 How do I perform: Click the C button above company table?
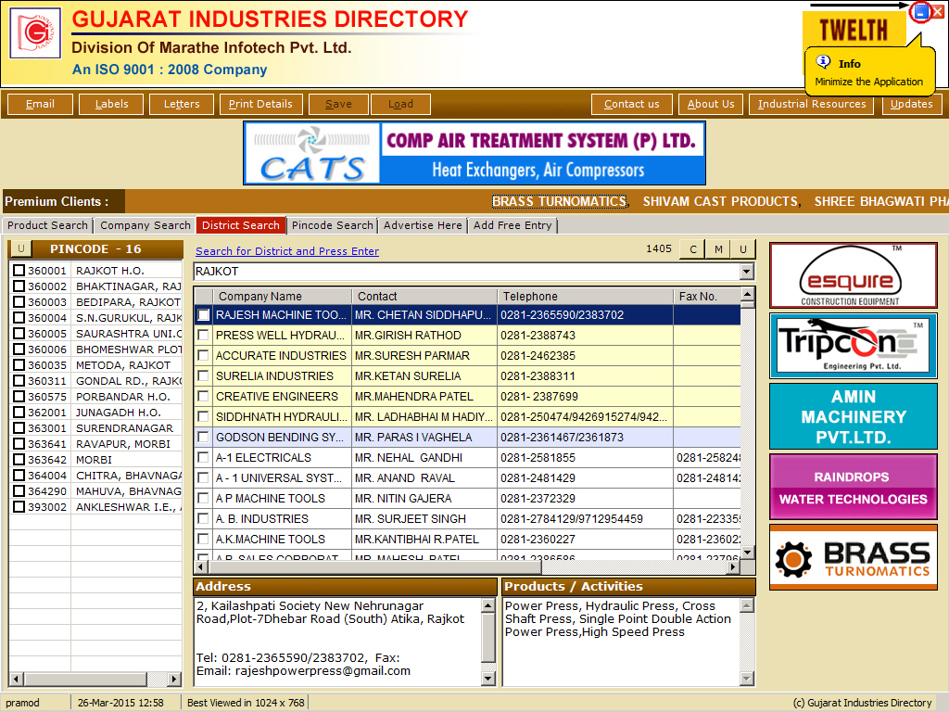pyautogui.click(x=693, y=248)
